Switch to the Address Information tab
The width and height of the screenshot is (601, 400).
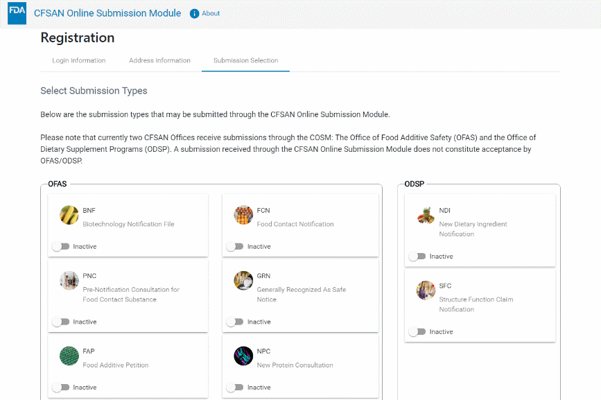pos(159,60)
